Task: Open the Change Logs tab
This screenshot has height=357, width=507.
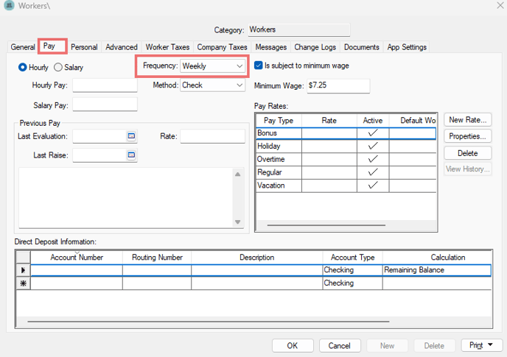Action: [x=315, y=47]
